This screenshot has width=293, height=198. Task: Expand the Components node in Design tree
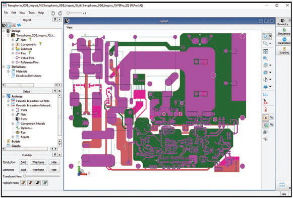13,44
